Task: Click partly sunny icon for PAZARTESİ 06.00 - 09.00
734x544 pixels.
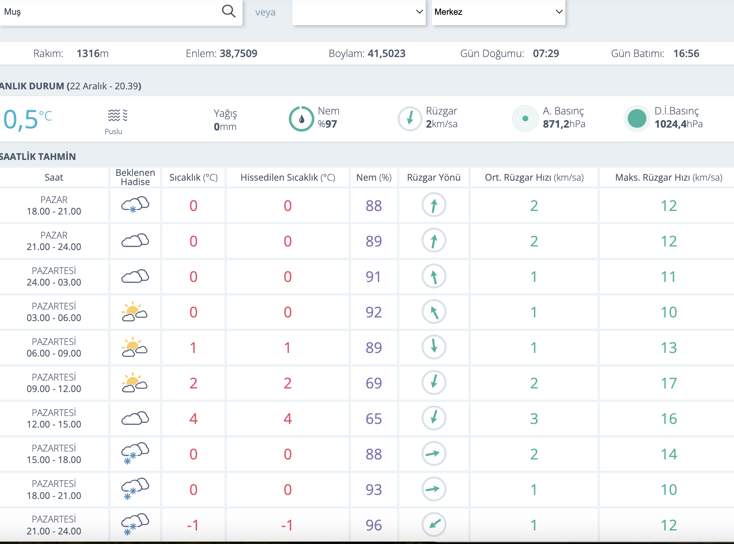Action: coord(134,347)
